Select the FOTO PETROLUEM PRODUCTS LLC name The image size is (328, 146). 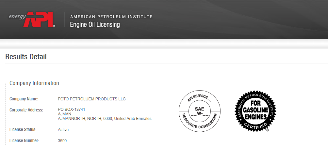click(x=91, y=99)
